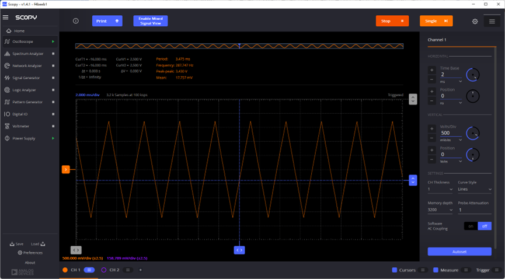The height and width of the screenshot is (279, 505).
Task: Toggle the Cursors checkbox
Action: [x=395, y=270]
